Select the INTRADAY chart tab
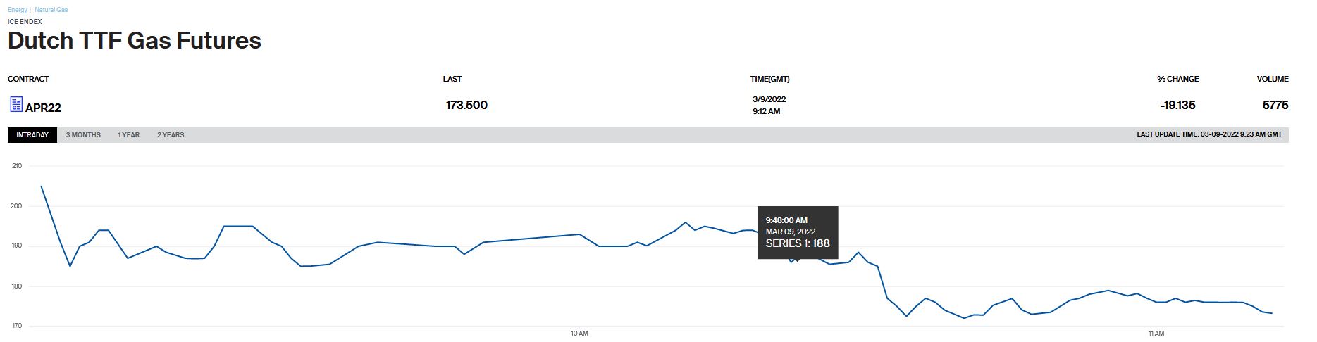1317x342 pixels. [32, 135]
